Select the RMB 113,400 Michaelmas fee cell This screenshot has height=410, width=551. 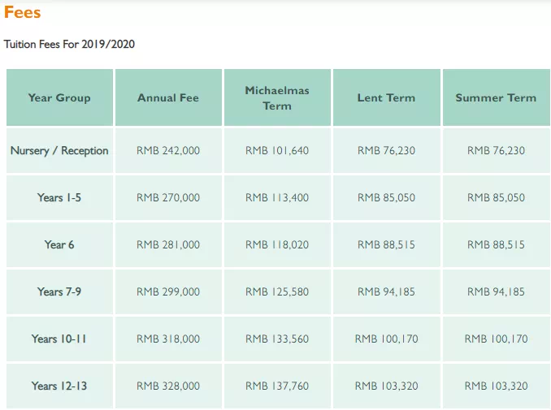click(x=277, y=197)
